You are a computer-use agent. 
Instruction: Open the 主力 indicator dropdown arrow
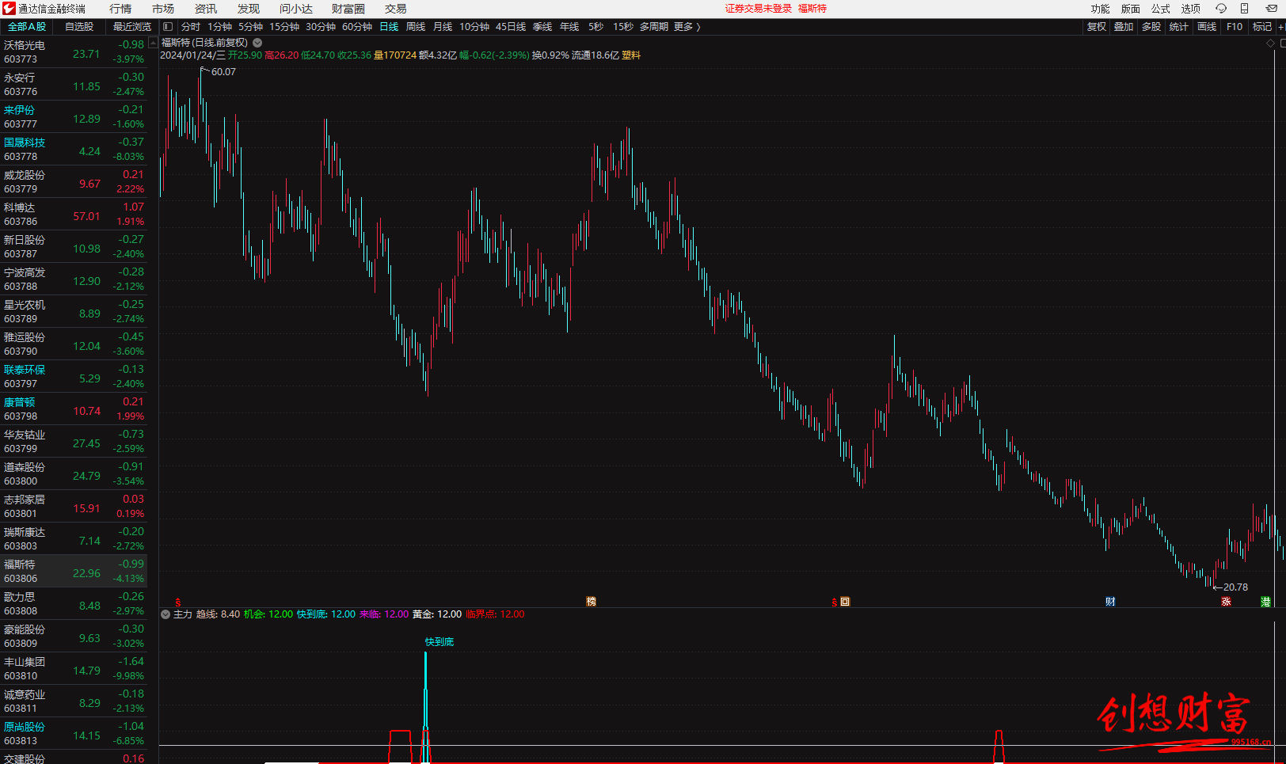[166, 614]
